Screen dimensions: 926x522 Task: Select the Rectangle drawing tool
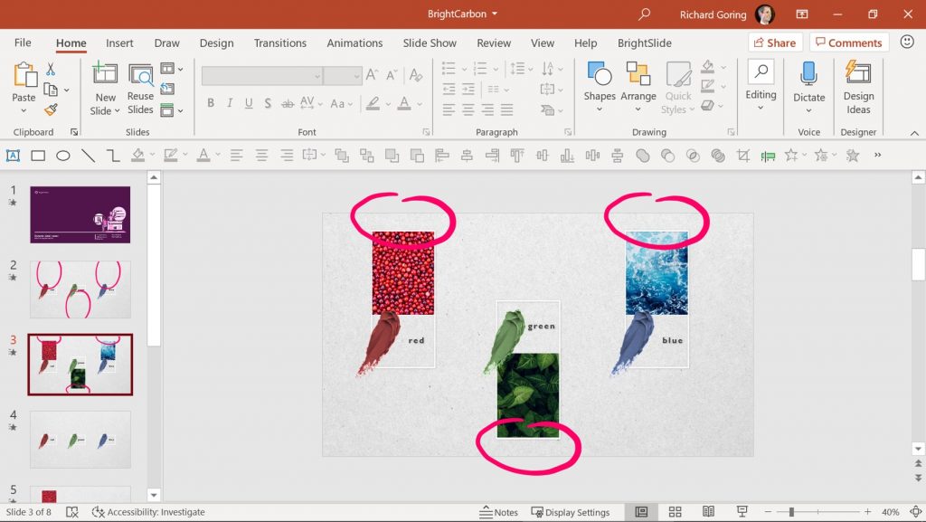37,155
